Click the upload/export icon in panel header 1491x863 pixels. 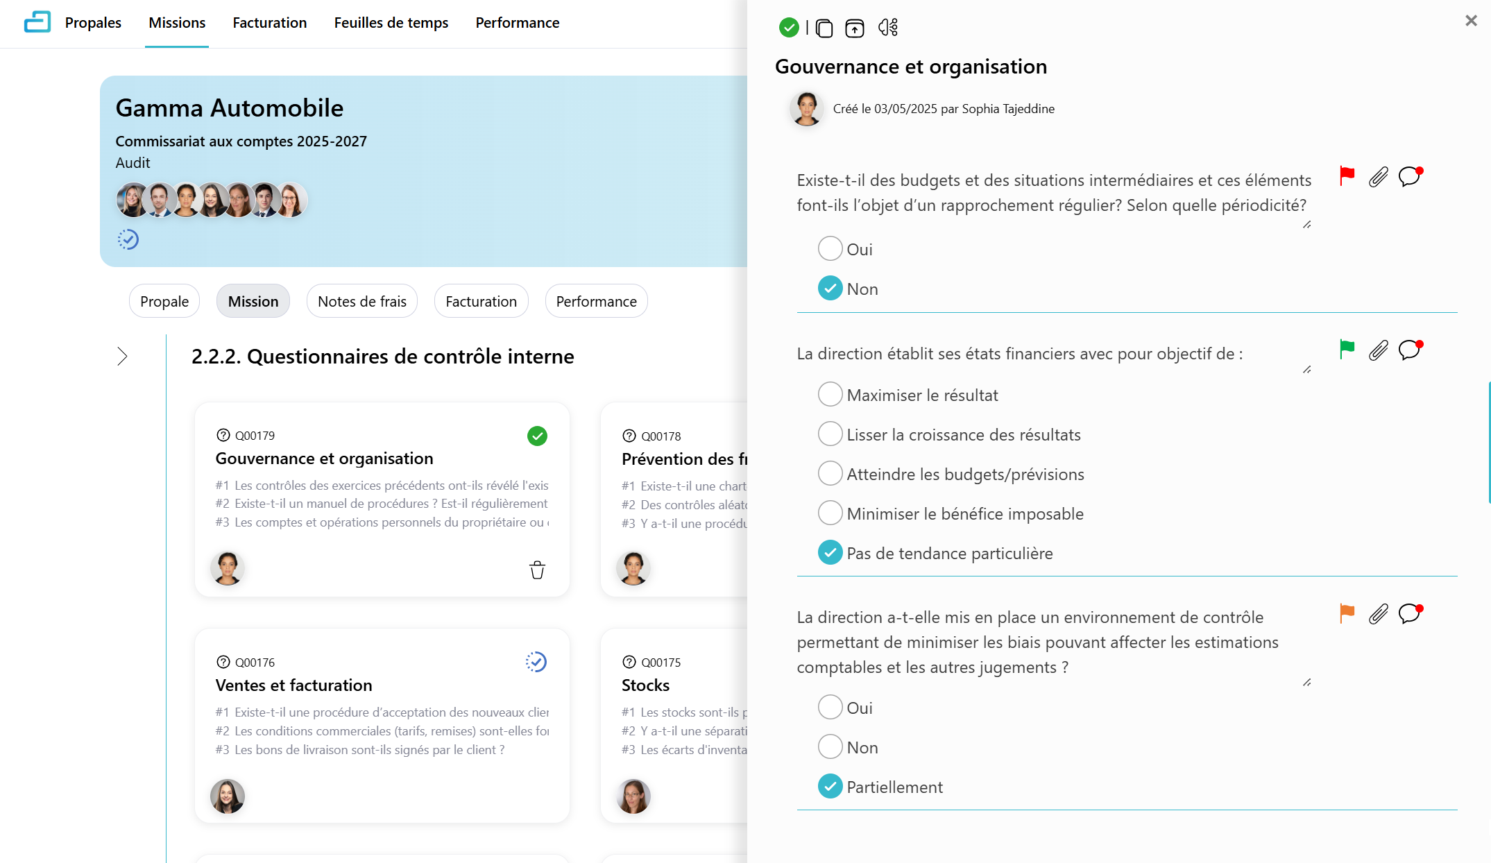(x=854, y=28)
